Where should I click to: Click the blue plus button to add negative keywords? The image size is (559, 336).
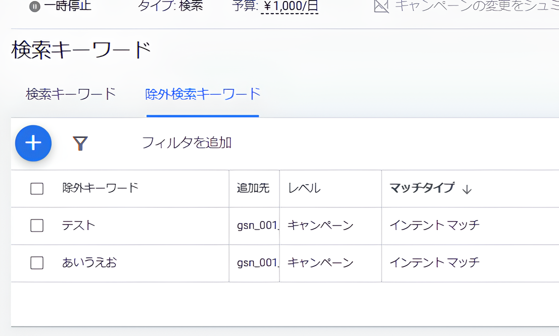pos(33,143)
